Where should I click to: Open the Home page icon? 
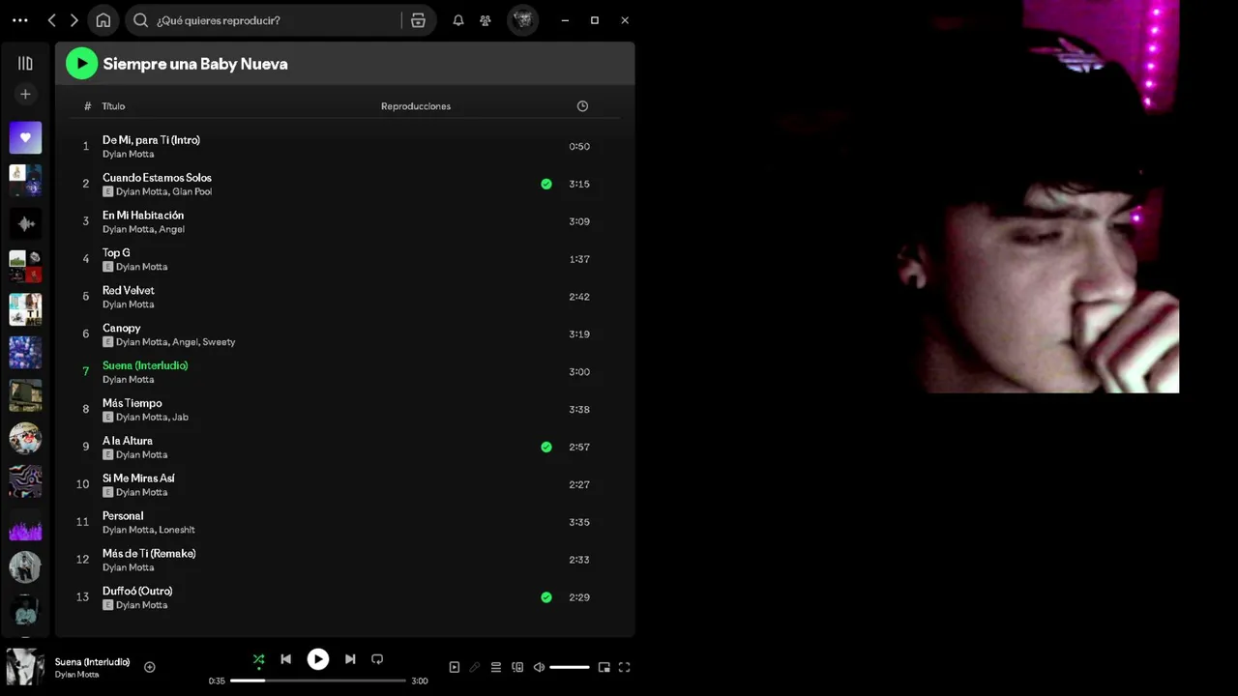(103, 20)
